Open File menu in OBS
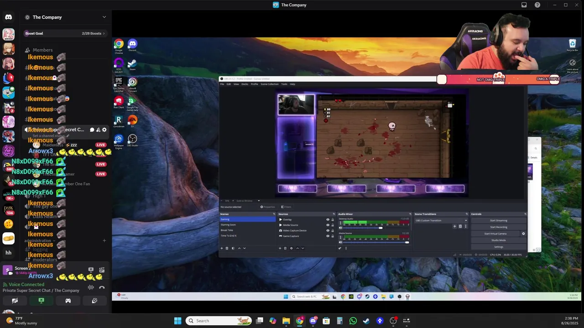 (222, 84)
